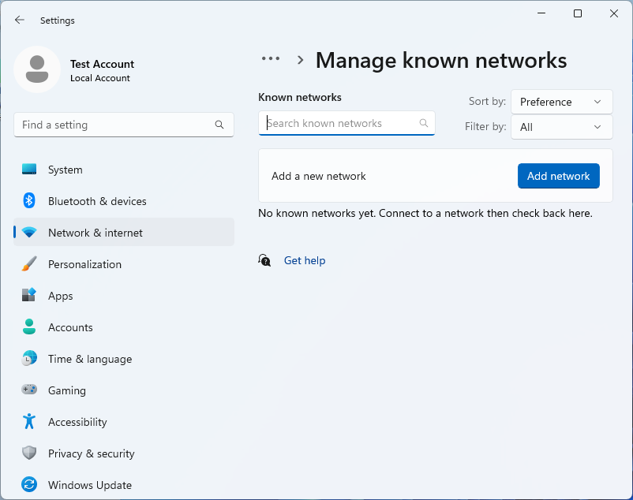Click the Add a new network label
Viewport: 633px width, 500px height.
319,176
